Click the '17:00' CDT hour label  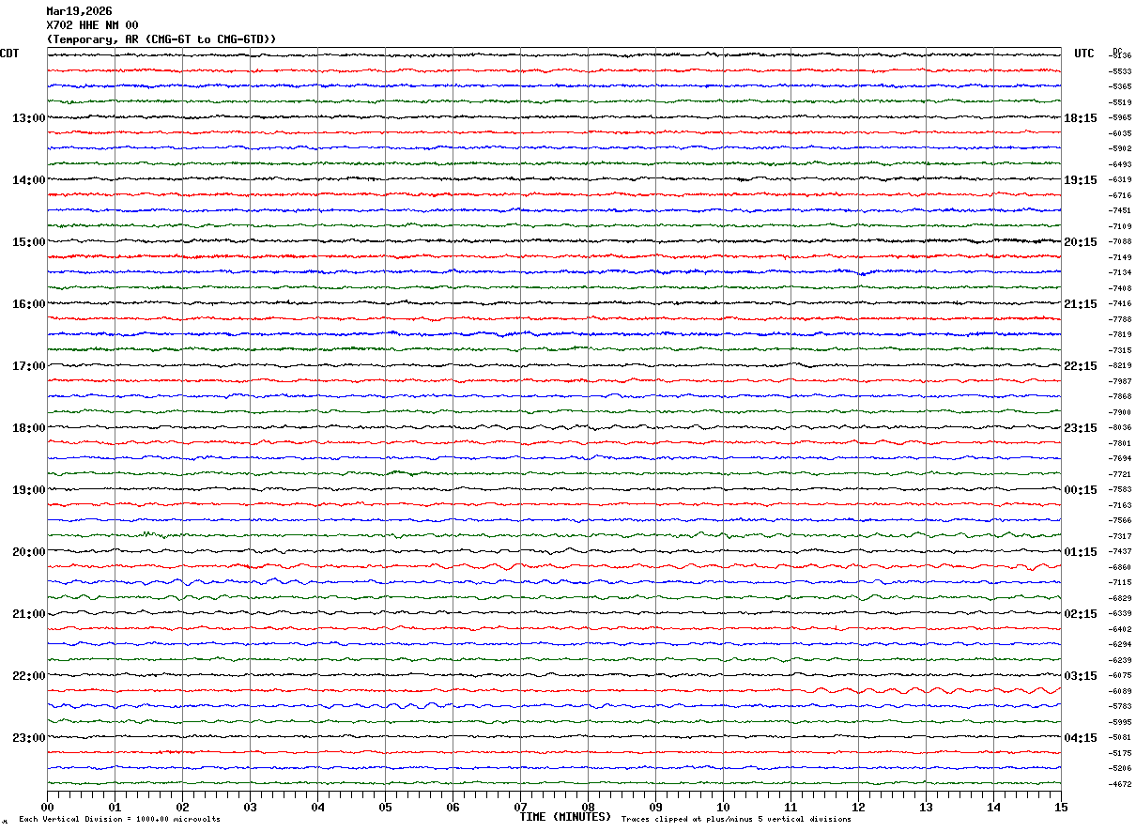(x=29, y=366)
